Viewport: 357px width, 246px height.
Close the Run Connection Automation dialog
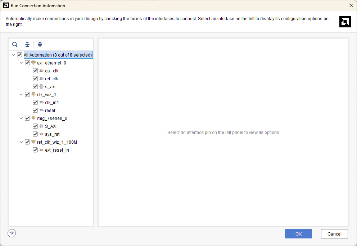click(x=351, y=5)
